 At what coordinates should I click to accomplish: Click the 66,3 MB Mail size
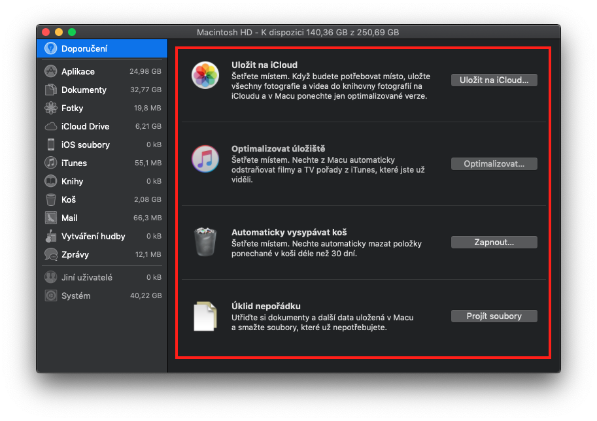pyautogui.click(x=147, y=218)
